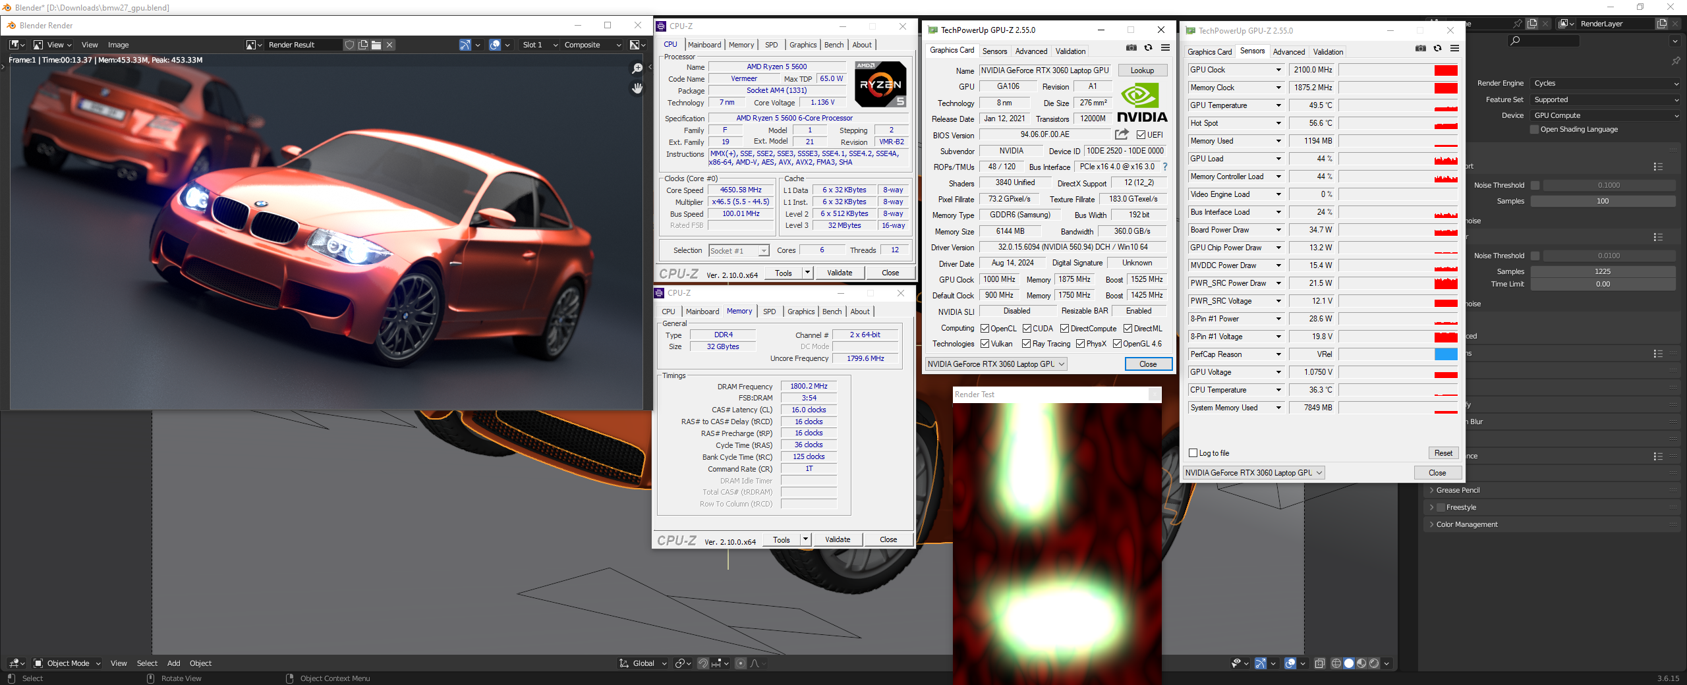Click Reset button in GPU-Z Sensors
This screenshot has width=1687, height=685.
(1444, 453)
